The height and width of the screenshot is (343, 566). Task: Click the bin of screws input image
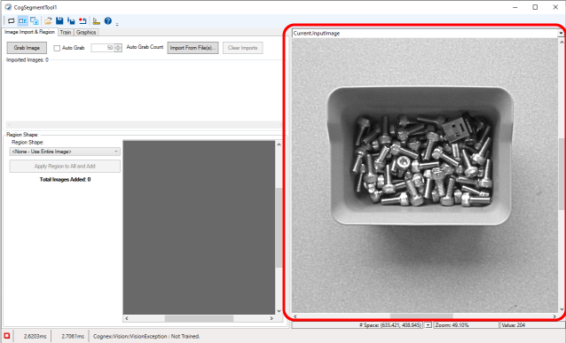point(424,175)
